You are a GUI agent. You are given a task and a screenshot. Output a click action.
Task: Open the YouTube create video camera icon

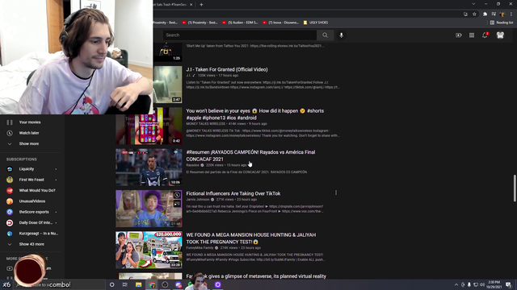(459, 35)
